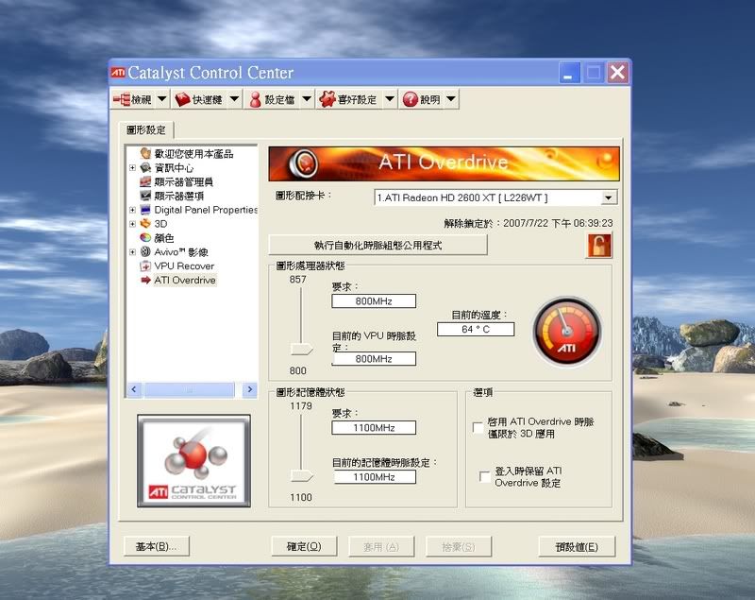
Task: Click the tree scrollbar right arrow
Action: click(x=249, y=389)
